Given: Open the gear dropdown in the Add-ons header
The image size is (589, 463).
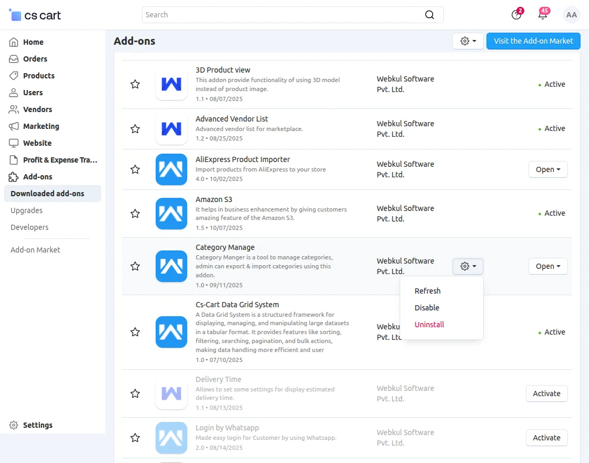Looking at the screenshot, I should [x=468, y=41].
